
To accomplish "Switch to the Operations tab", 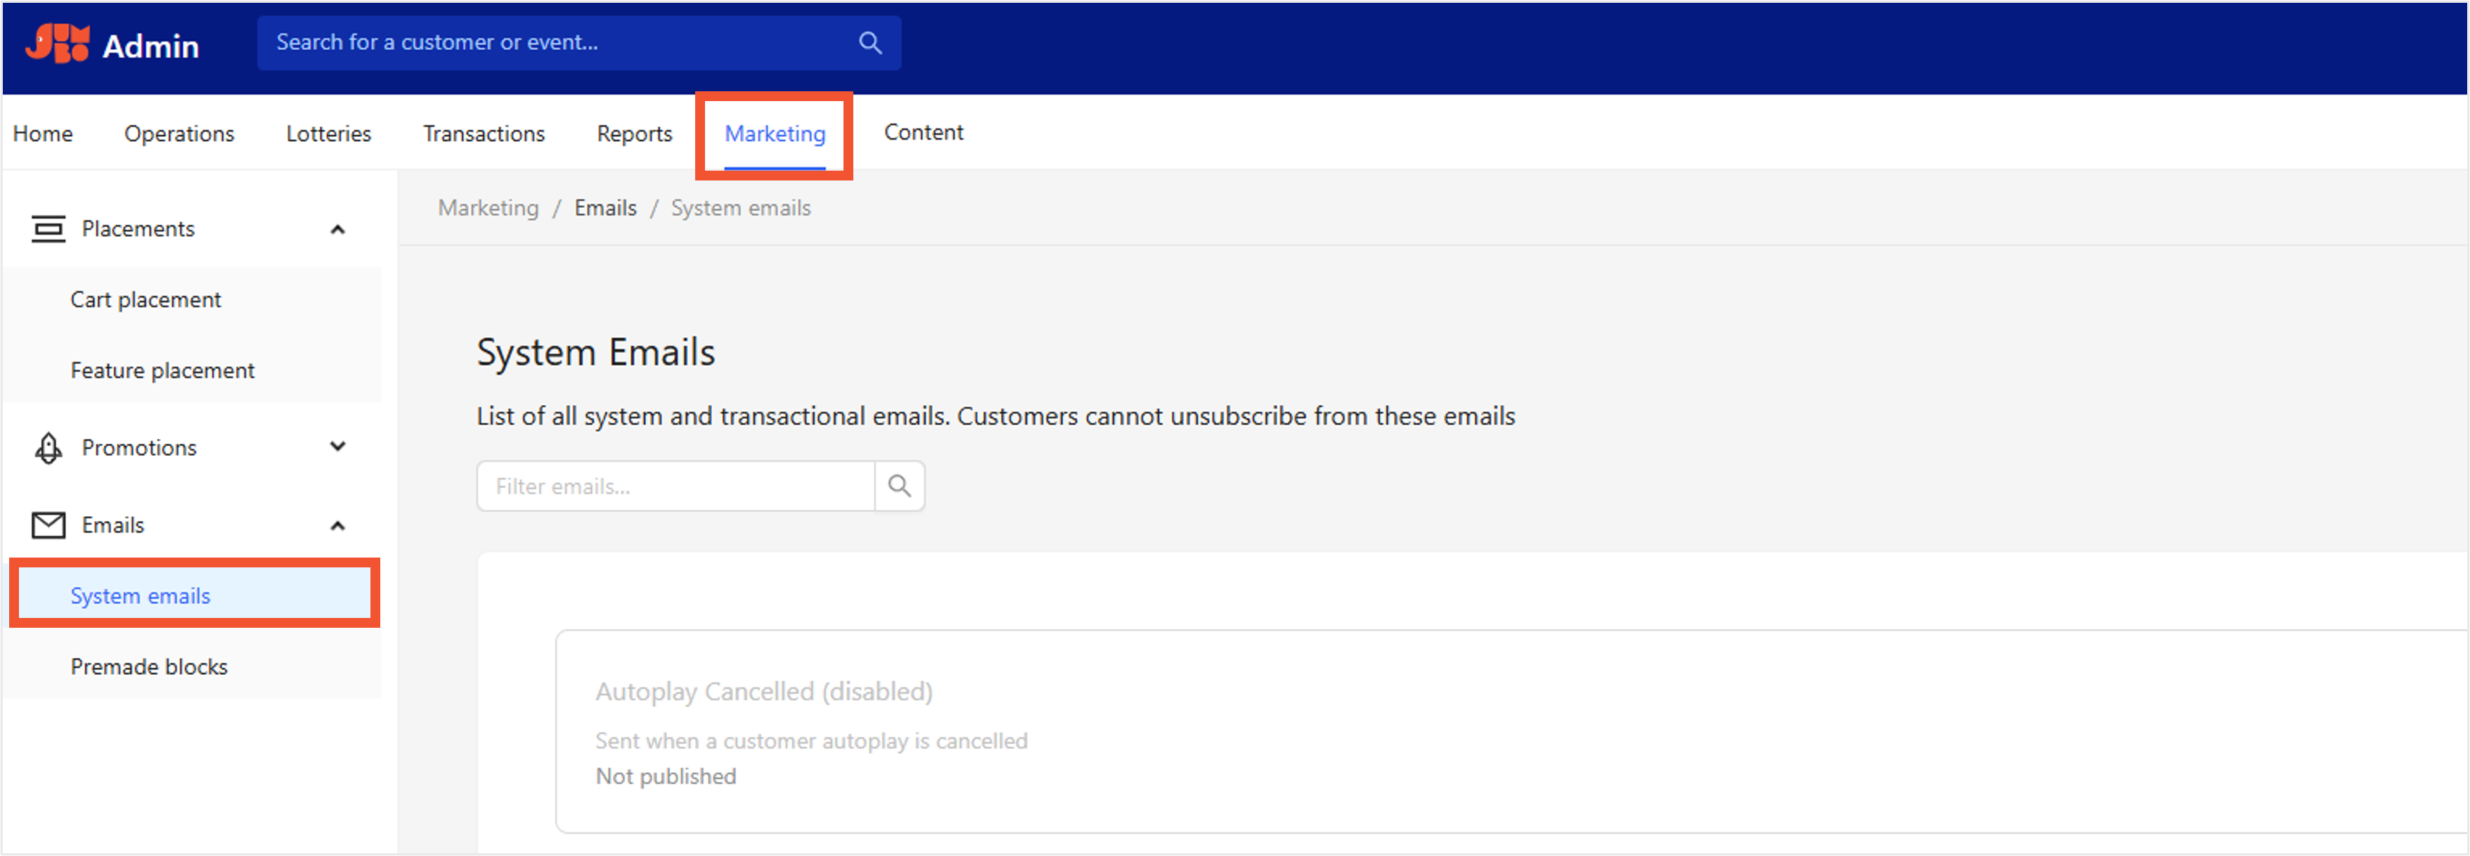I will 179,134.
